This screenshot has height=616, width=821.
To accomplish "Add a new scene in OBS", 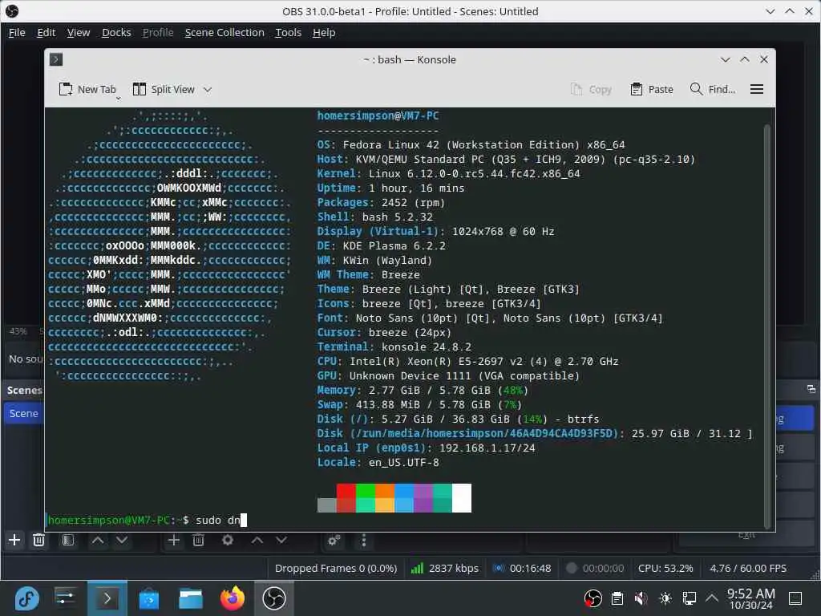I will [x=14, y=540].
